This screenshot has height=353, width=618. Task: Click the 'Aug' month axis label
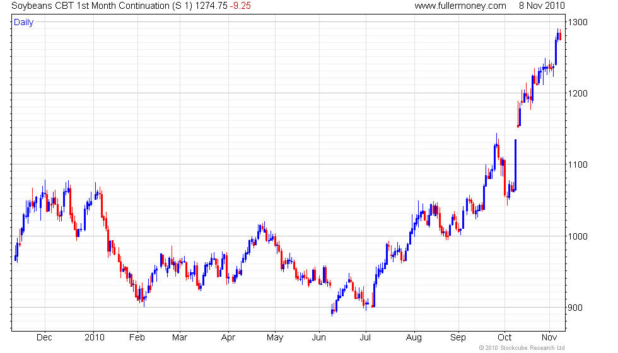(414, 338)
